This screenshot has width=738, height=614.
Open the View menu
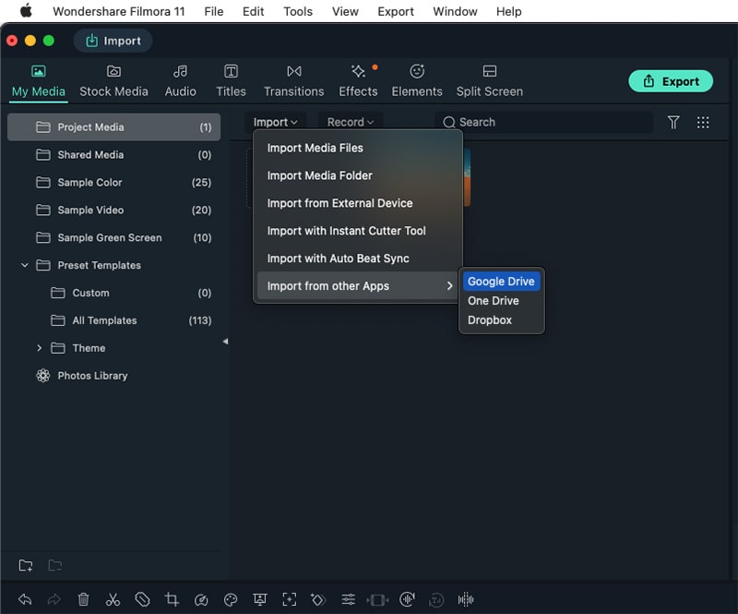345,11
